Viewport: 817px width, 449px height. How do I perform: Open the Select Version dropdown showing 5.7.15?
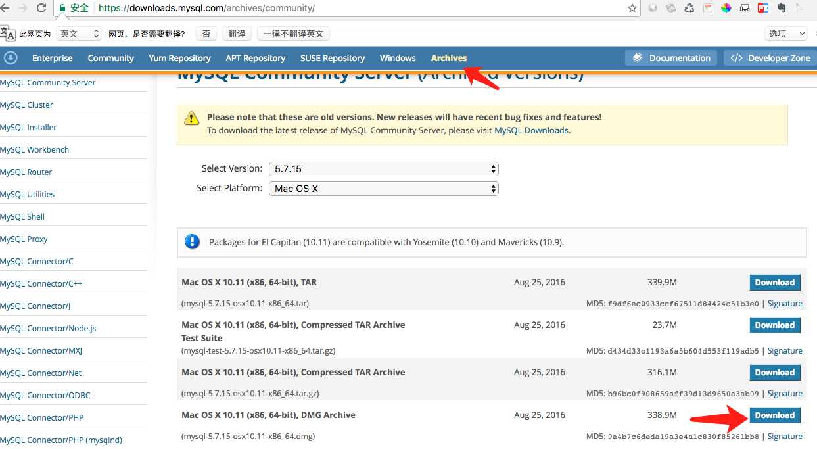tap(384, 169)
